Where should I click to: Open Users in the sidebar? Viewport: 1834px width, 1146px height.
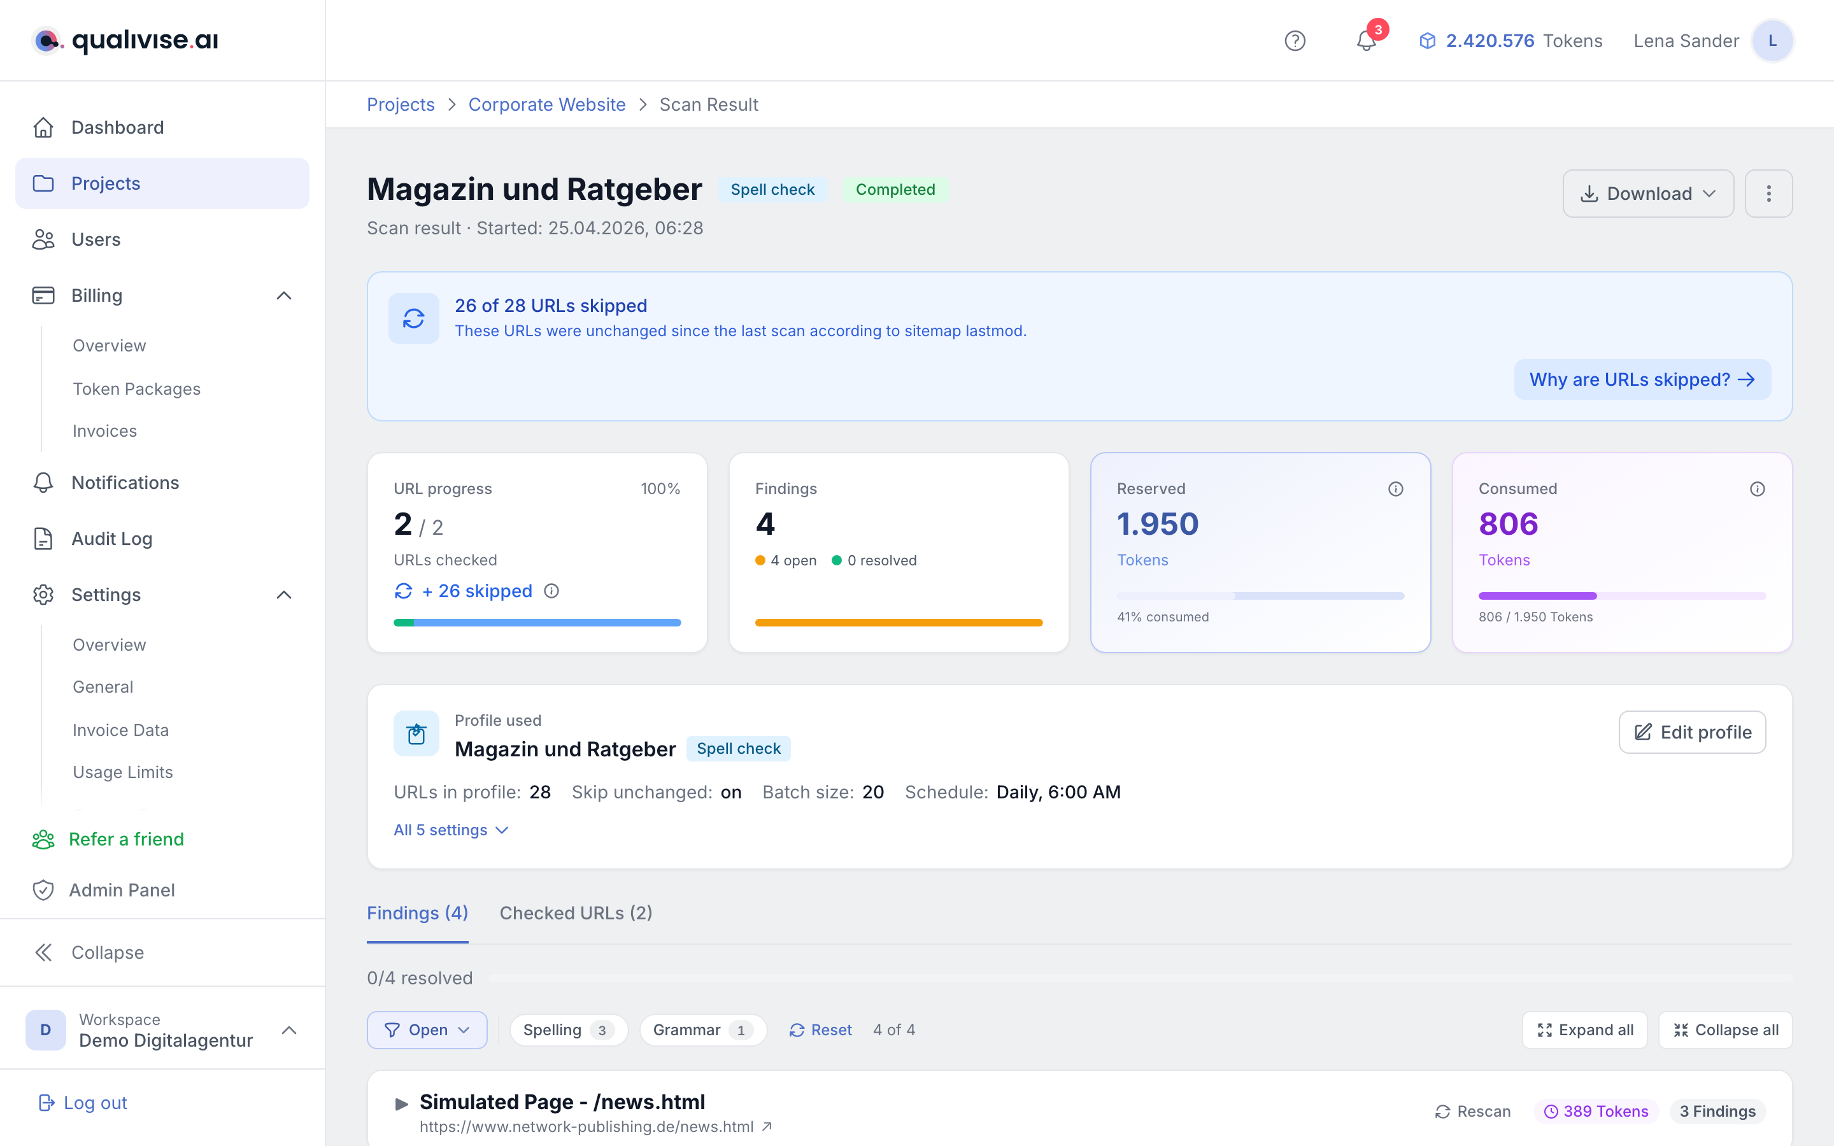pos(162,239)
